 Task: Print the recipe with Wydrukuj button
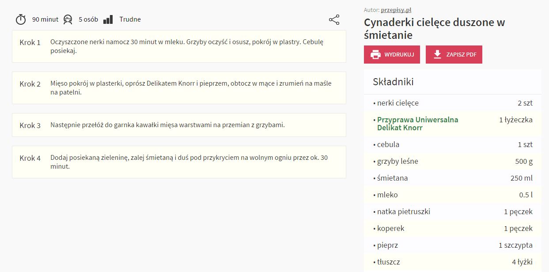click(x=392, y=54)
